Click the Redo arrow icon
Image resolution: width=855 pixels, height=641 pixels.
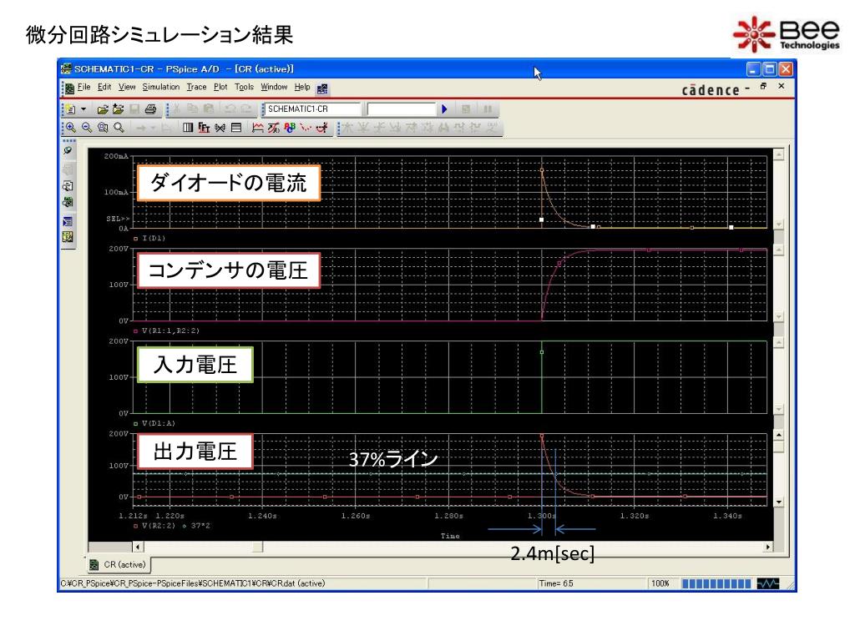(x=246, y=109)
